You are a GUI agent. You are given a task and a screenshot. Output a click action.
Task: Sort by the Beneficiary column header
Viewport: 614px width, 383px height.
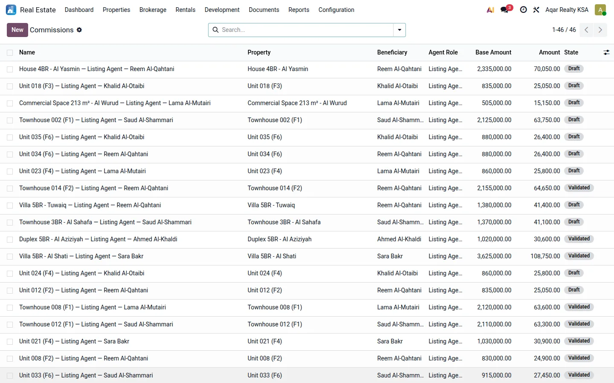coord(392,52)
